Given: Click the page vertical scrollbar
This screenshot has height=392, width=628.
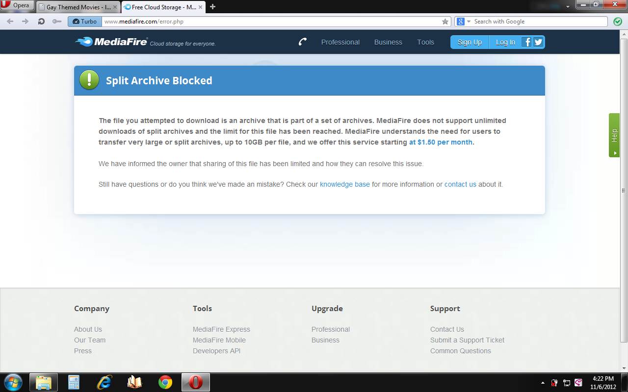Looking at the screenshot, I should [x=624, y=191].
